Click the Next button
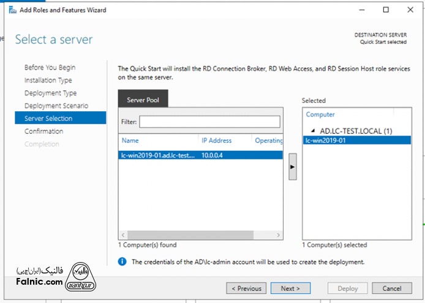The image size is (425, 303). point(290,288)
